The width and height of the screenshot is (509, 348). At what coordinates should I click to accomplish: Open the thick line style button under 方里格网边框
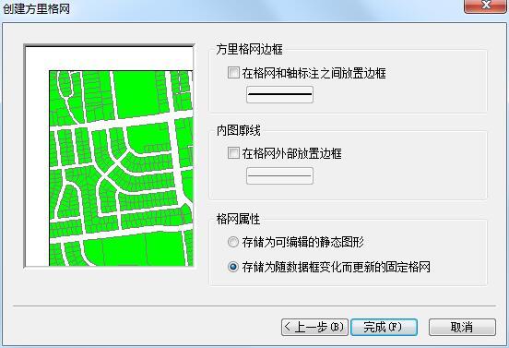coord(279,94)
